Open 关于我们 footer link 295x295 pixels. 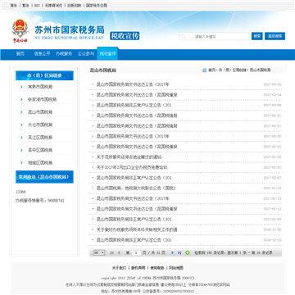click(119, 268)
